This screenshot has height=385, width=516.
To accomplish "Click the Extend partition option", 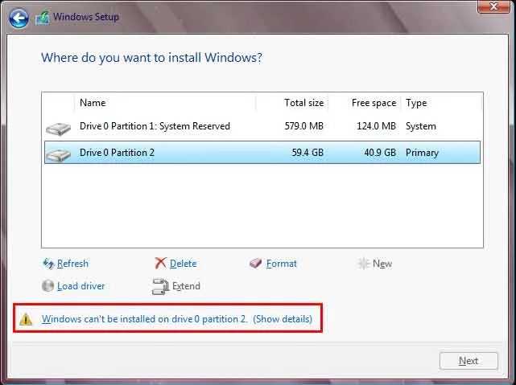I will coord(186,286).
